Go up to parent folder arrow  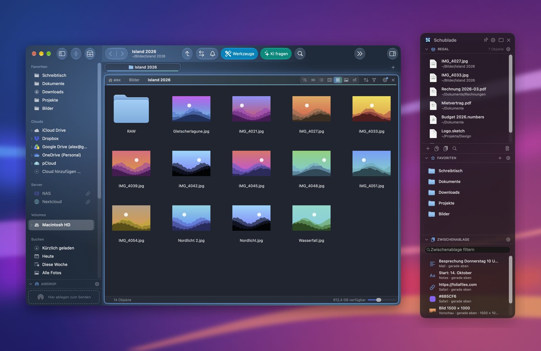pyautogui.click(x=187, y=54)
